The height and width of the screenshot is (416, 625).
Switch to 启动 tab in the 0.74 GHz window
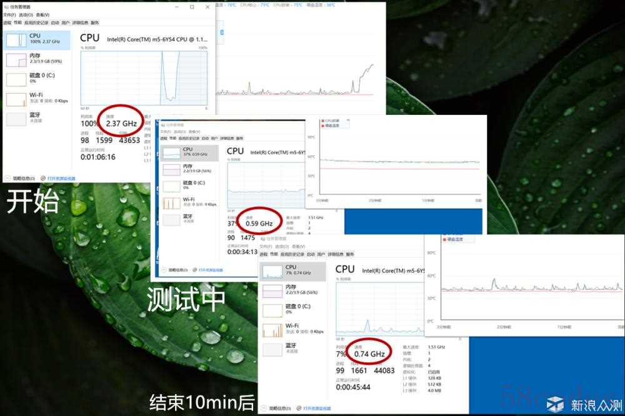[x=311, y=254]
